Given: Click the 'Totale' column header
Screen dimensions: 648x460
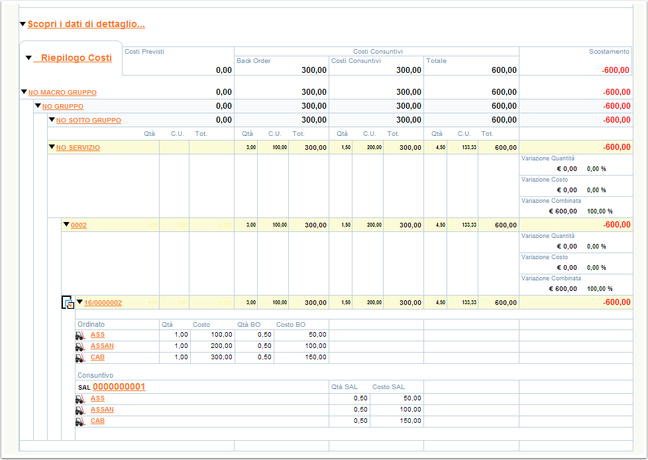Looking at the screenshot, I should tap(437, 61).
